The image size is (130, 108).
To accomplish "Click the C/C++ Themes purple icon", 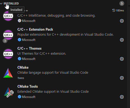I will pyautogui.click(x=8, y=54).
